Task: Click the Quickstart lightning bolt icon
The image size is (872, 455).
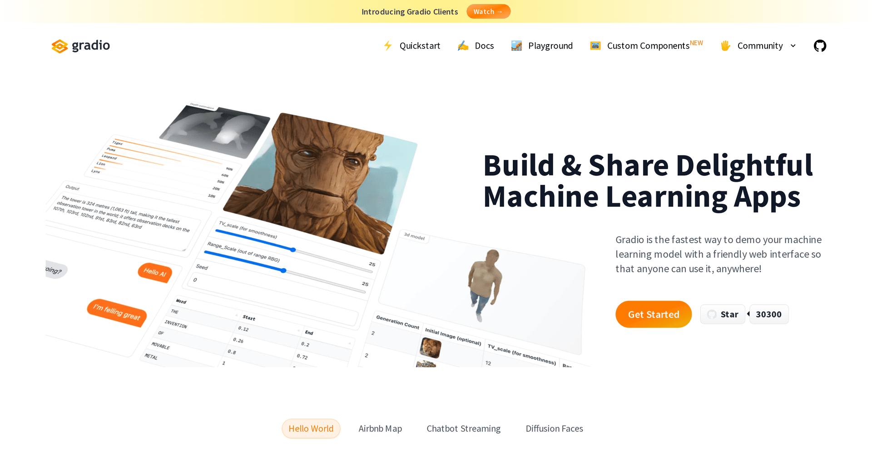Action: coord(388,46)
